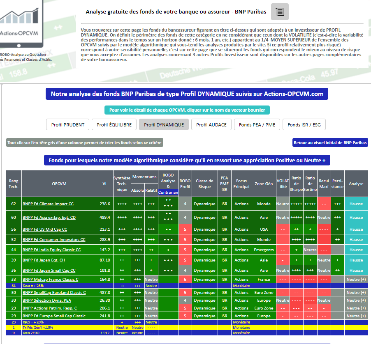
Task: Open BNPP Sélection Dyna. PEA link
Action: click(47, 300)
